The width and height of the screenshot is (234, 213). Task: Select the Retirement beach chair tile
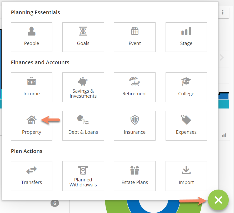[135, 87]
